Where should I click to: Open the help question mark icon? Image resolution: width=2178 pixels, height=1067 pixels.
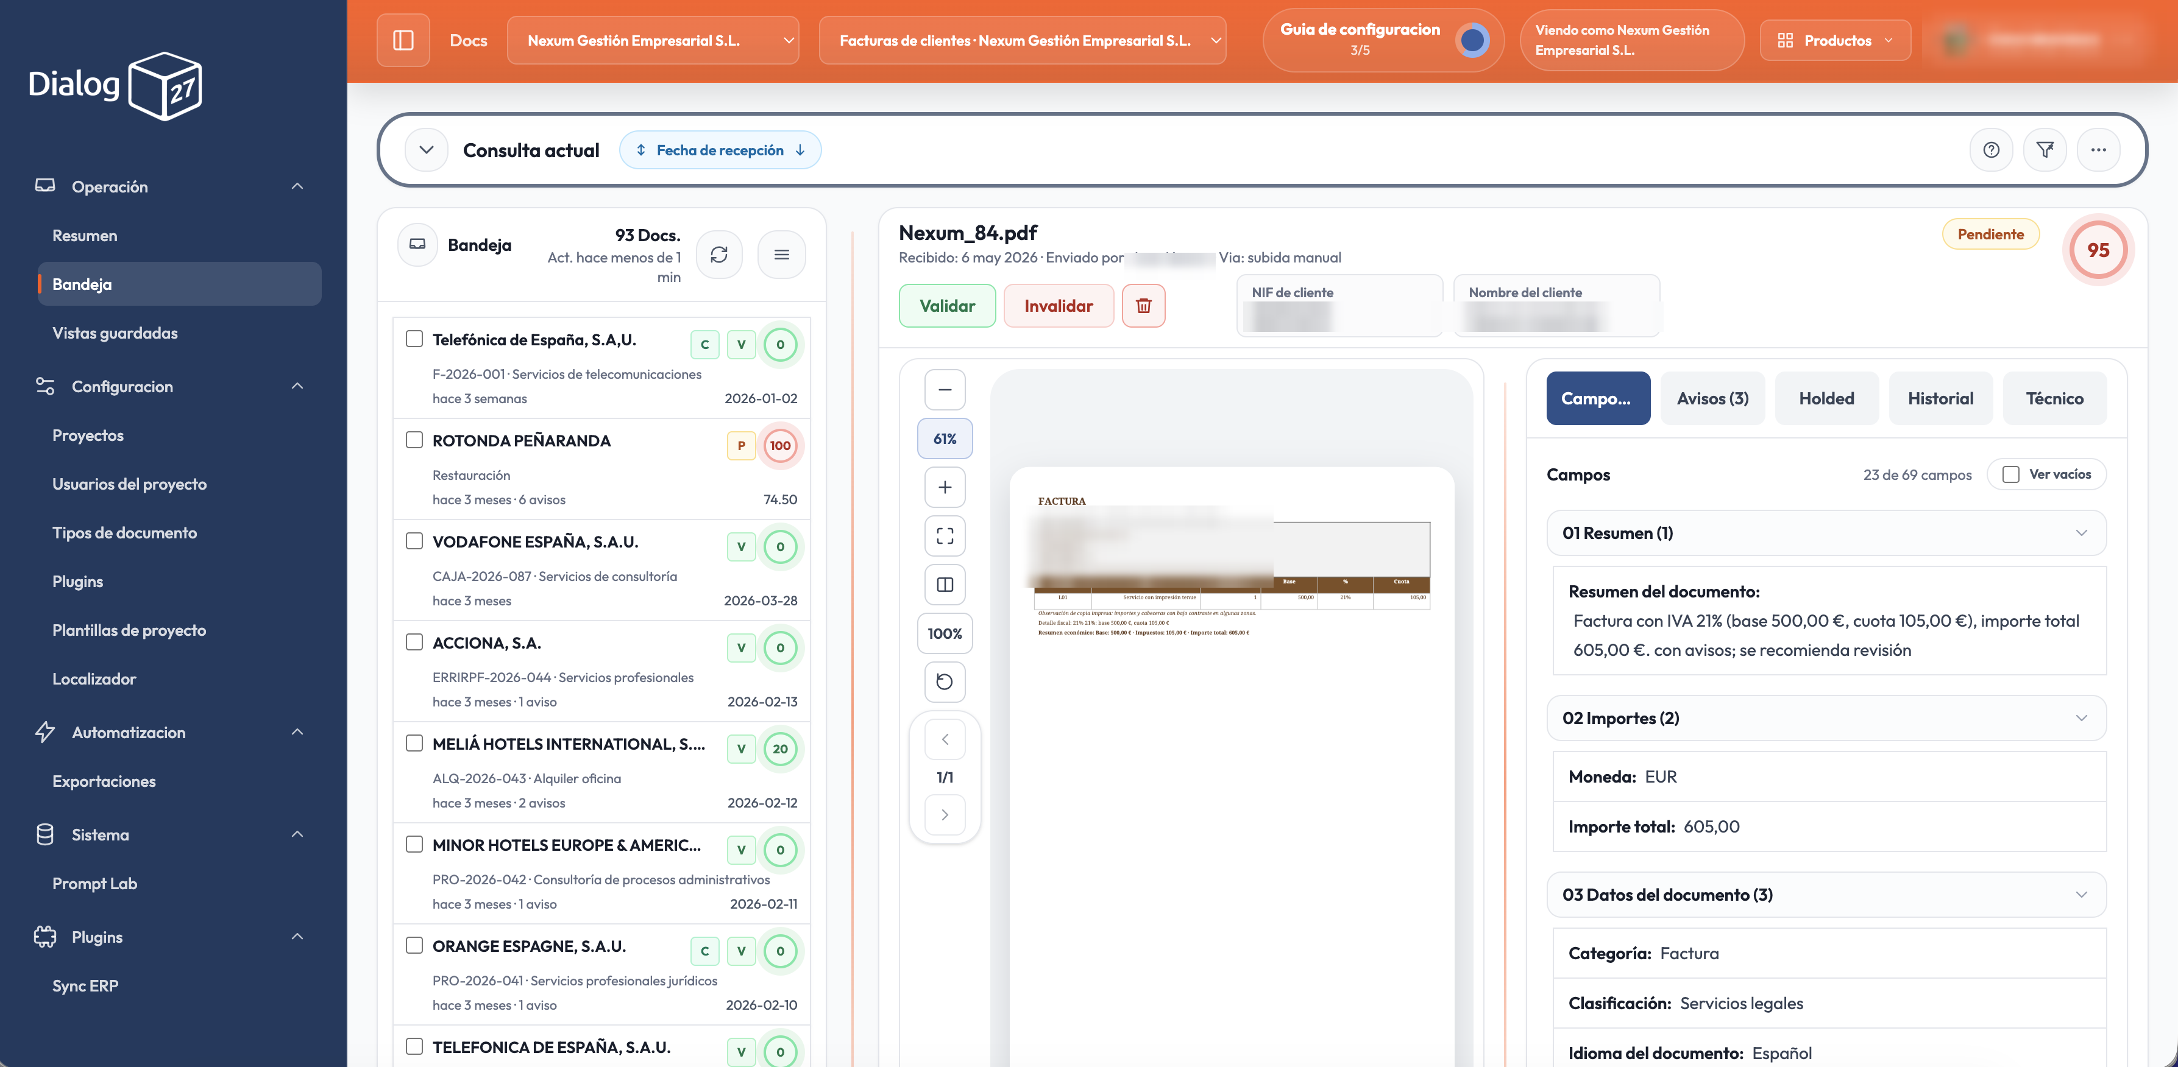(x=1991, y=150)
